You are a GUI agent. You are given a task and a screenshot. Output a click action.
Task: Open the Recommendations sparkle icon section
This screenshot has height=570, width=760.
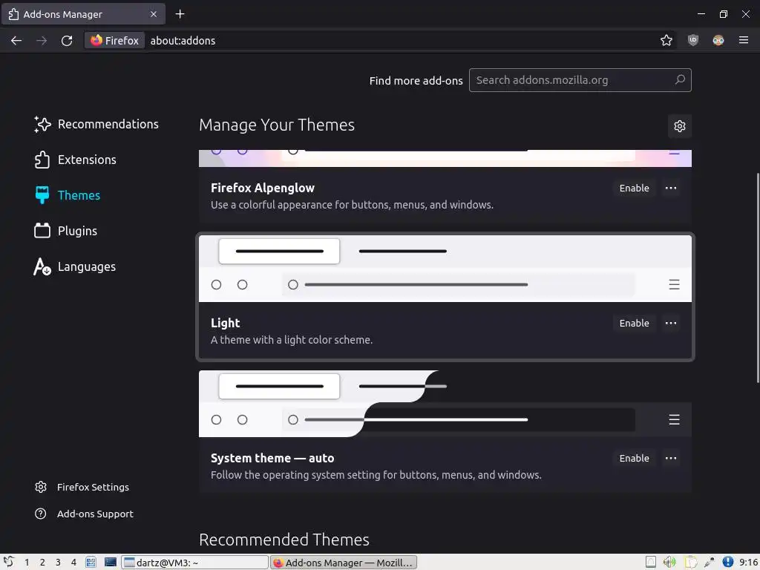[x=42, y=124]
